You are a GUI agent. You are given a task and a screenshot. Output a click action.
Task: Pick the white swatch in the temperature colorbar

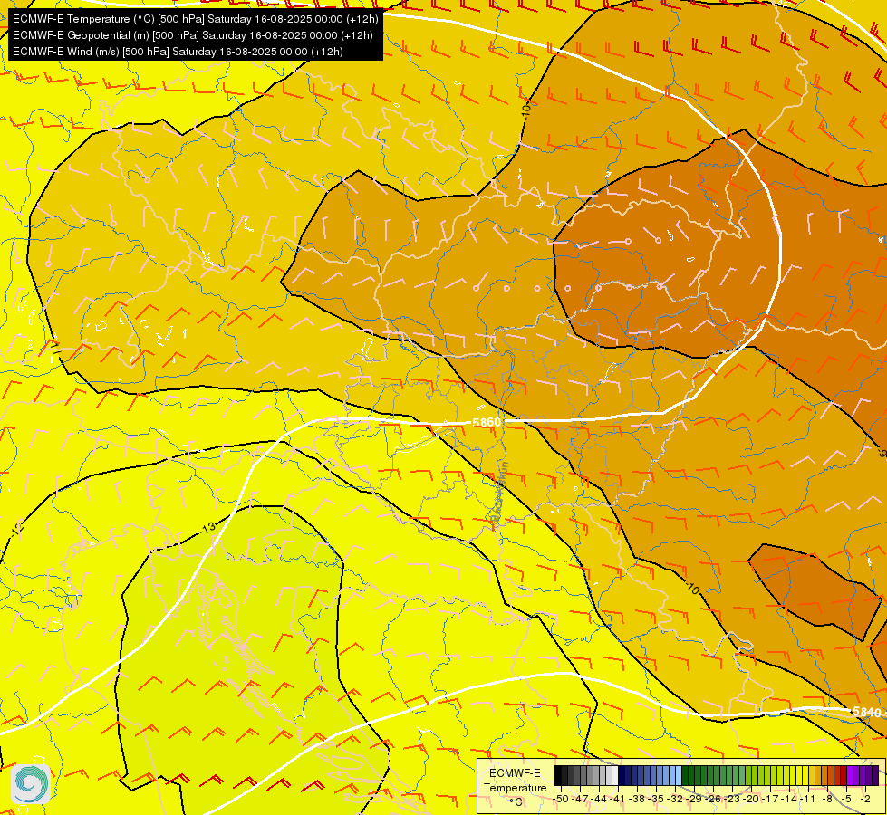point(615,775)
